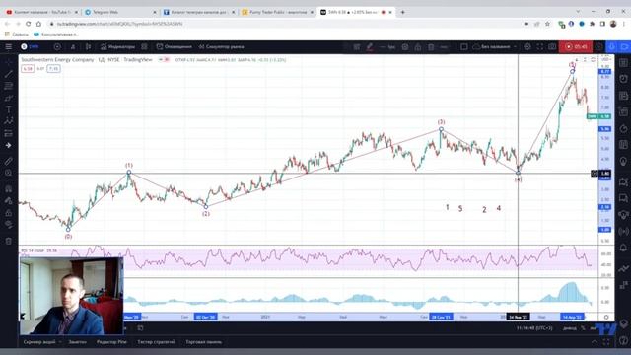This screenshot has height=355, width=631.
Task: Start Симулятор рынка (market replay)
Action: (221, 47)
